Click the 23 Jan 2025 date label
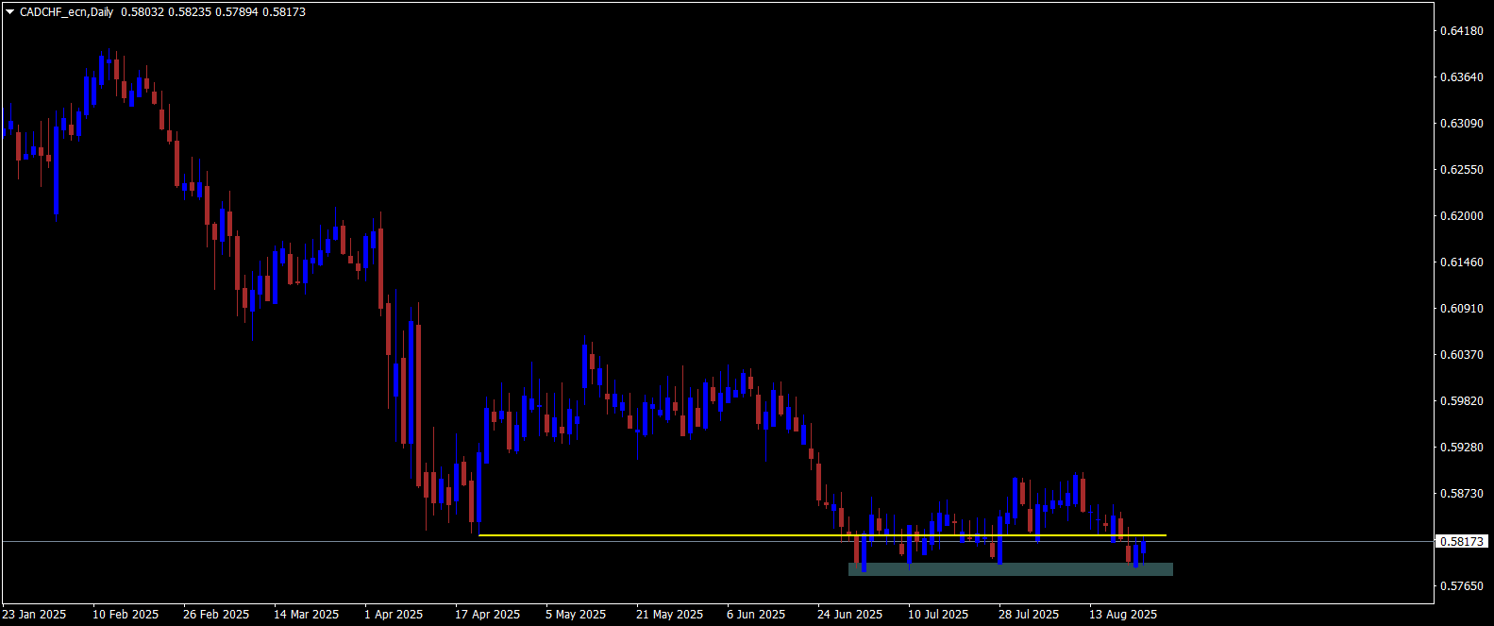This screenshot has height=626, width=1494. point(35,615)
